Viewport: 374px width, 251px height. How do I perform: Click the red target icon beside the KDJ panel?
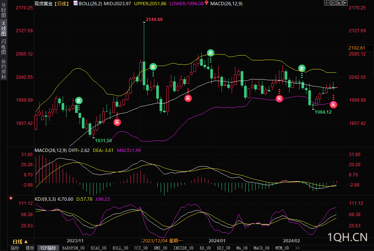click(x=11, y=198)
